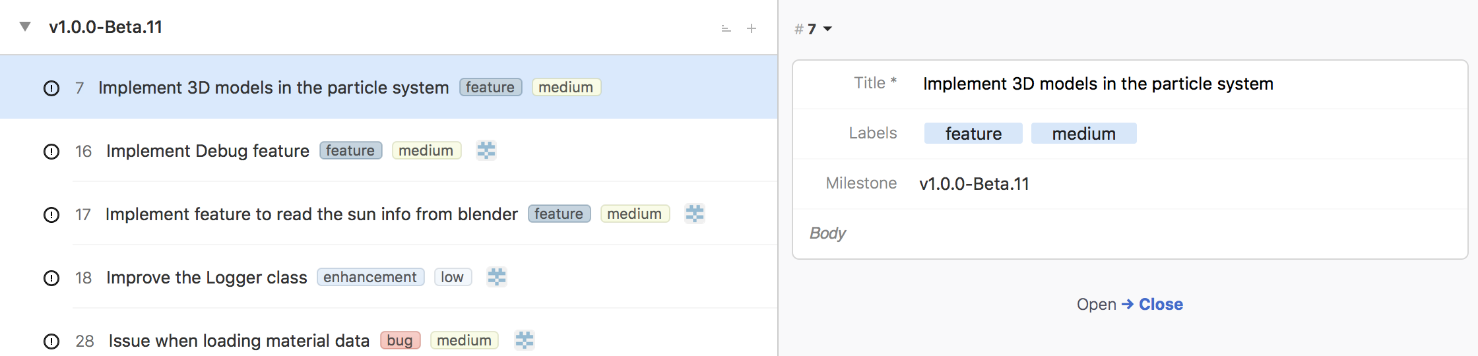Viewport: 1478px width, 356px height.
Task: Collapse the v1.0.0-Beta.11 milestone group
Action: tap(25, 27)
